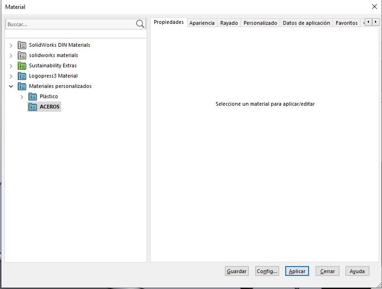Expand the Sustainability Extras tree node
This screenshot has width=382, height=289.
11,66
